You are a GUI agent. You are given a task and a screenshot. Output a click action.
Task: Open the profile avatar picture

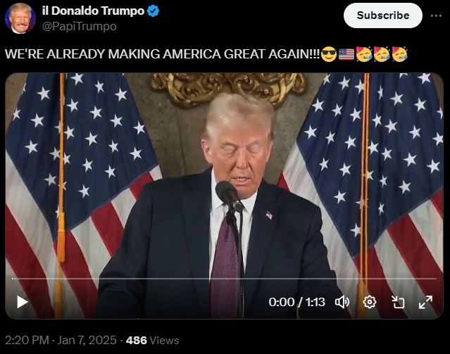coord(20,18)
